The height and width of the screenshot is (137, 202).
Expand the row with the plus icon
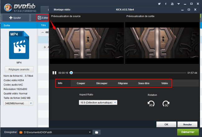pyautogui.click(x=45, y=47)
